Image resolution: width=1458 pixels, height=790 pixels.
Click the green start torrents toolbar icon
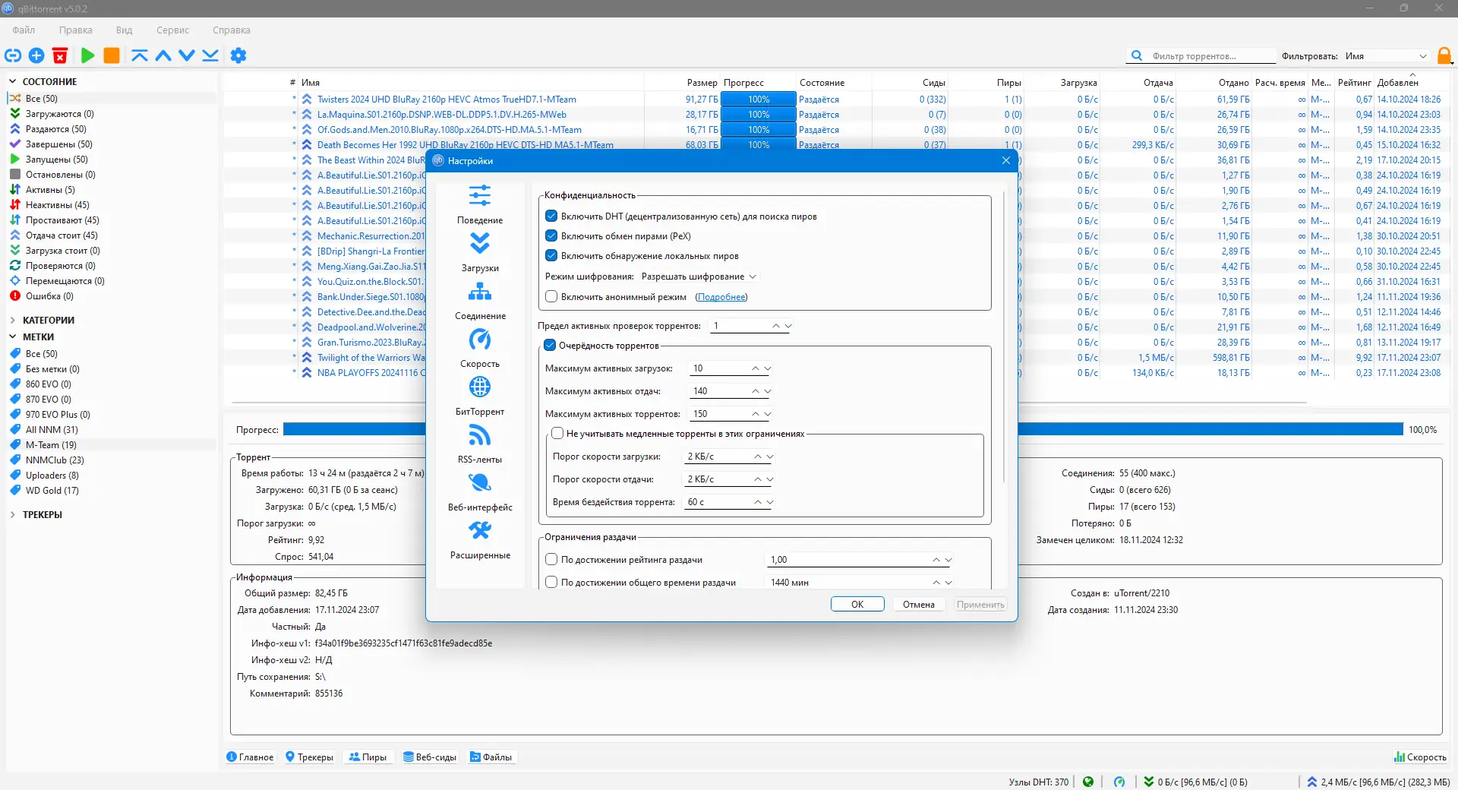click(x=88, y=55)
